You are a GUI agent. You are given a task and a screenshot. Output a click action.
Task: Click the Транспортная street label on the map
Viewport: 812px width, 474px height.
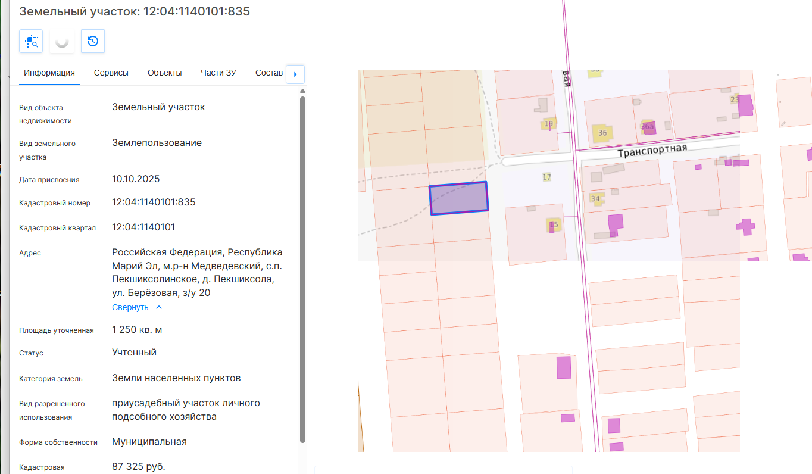652,149
